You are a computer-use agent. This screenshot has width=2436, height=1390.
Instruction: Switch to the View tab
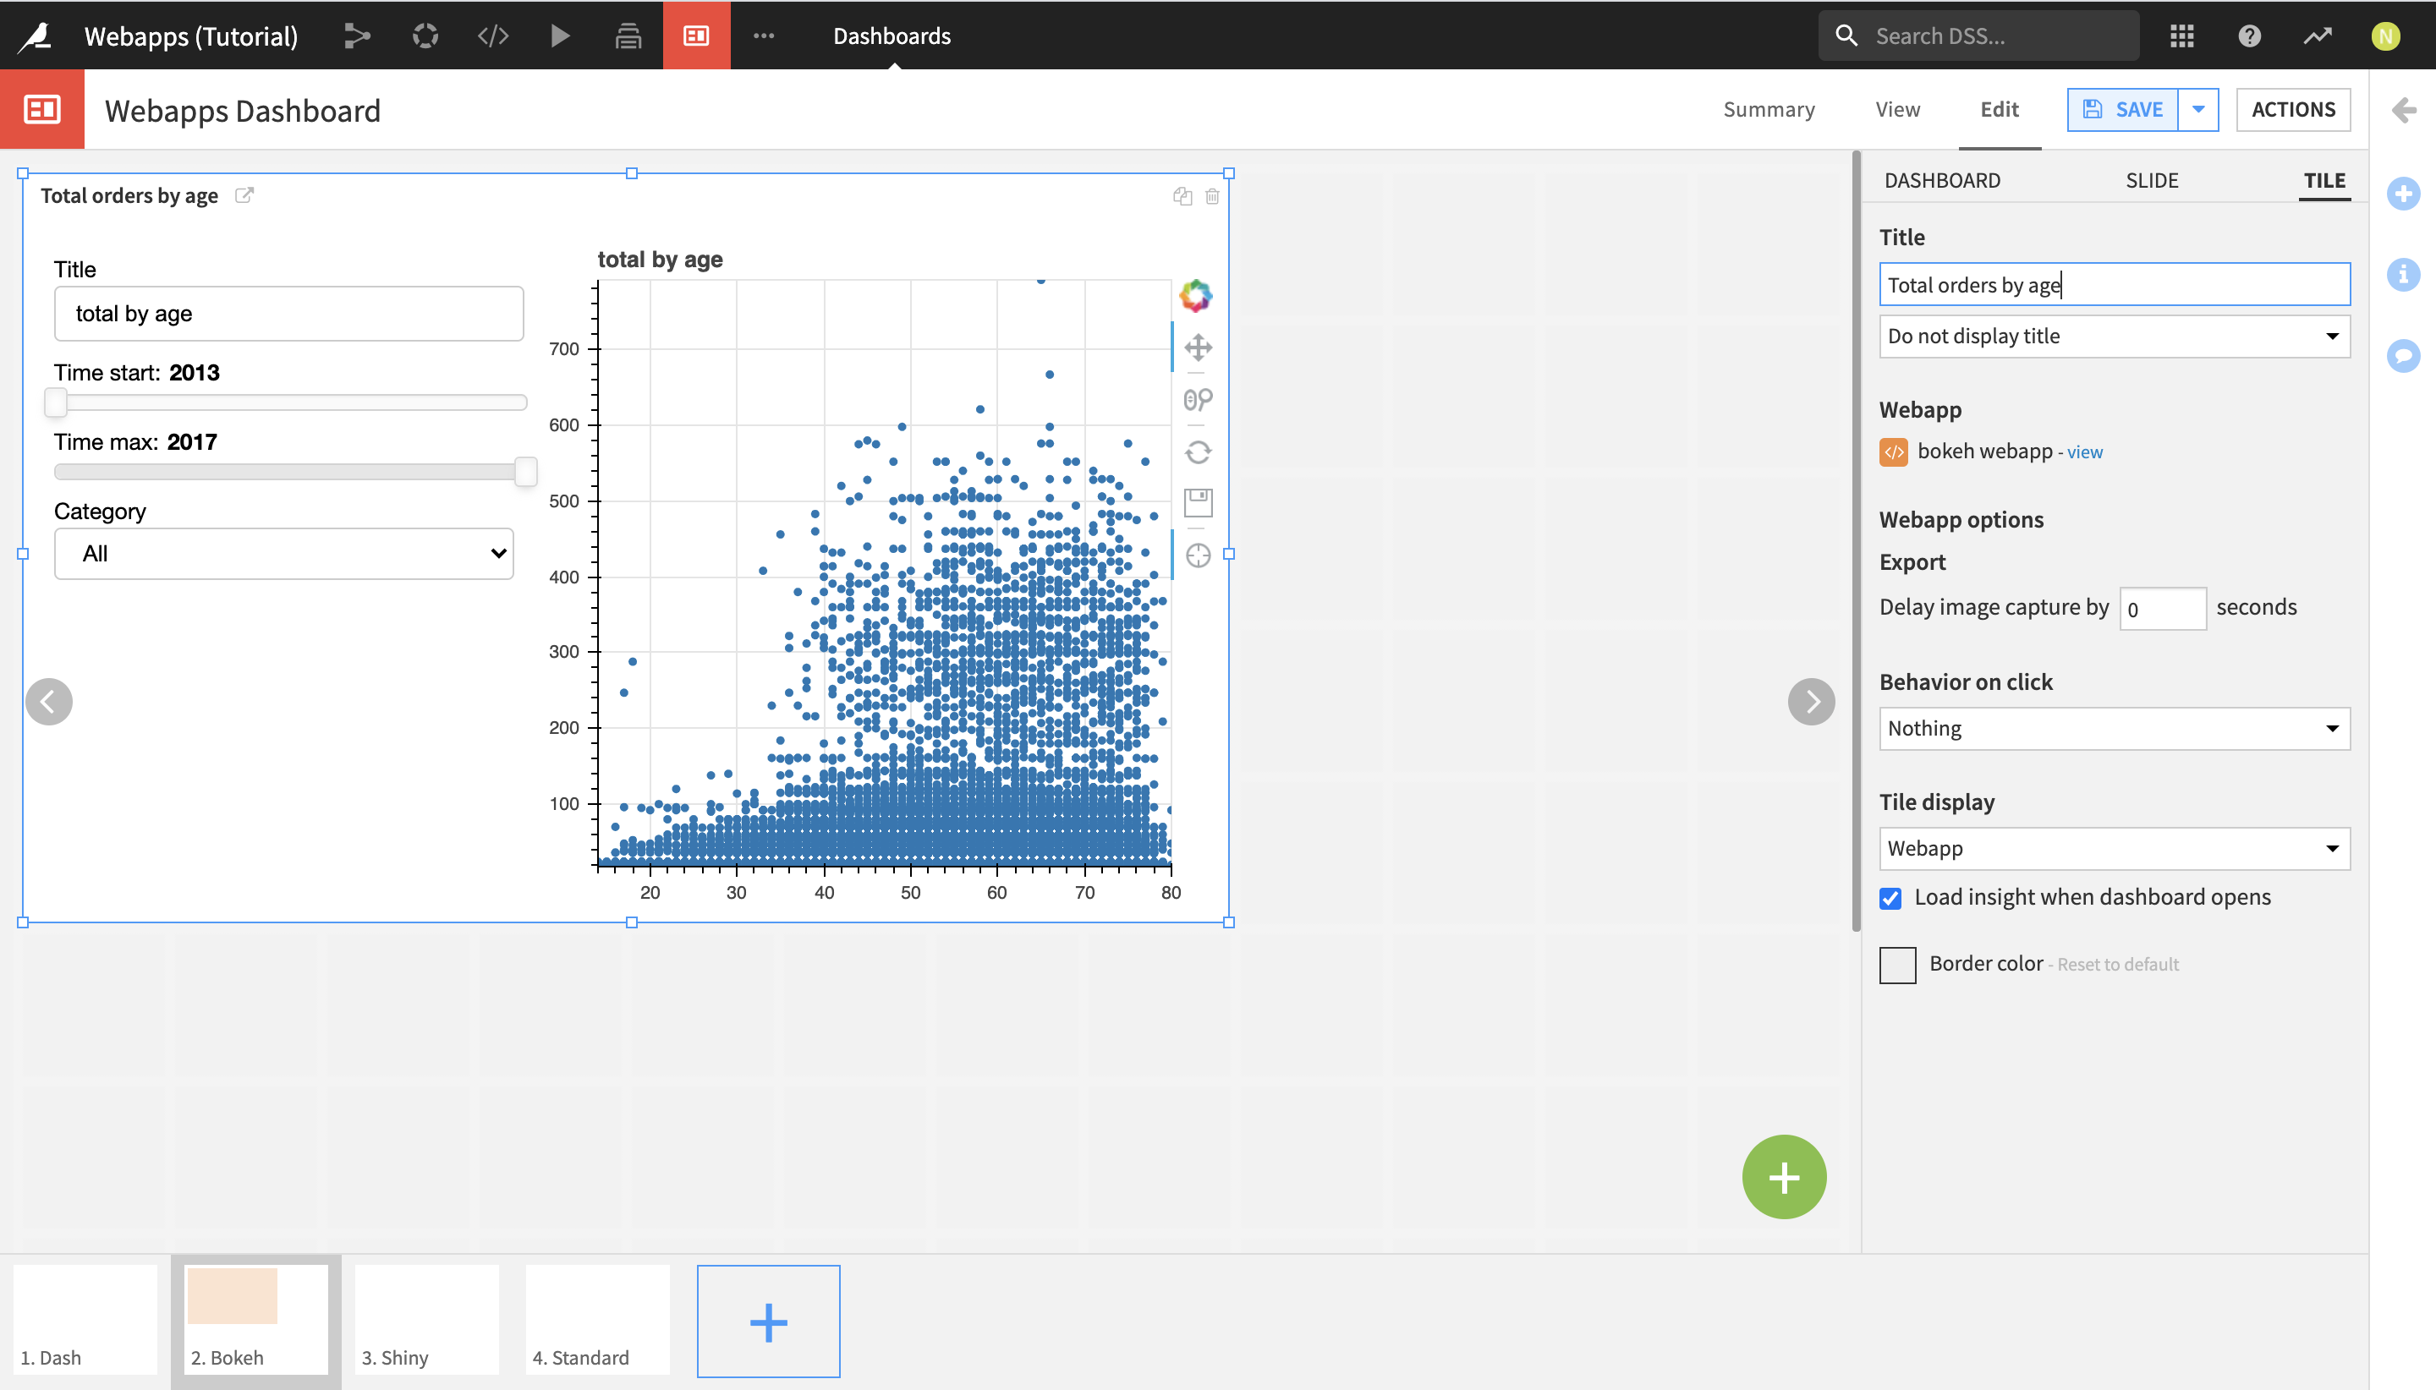point(1897,110)
